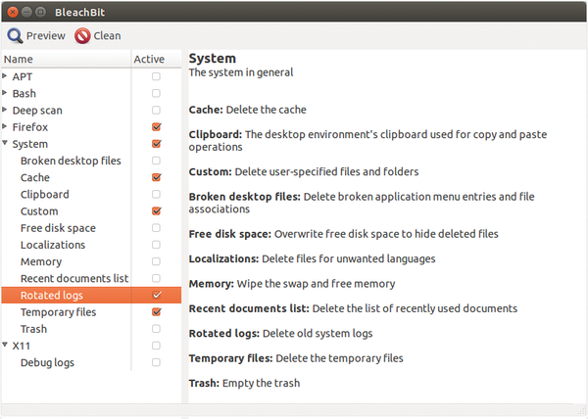The image size is (588, 419).
Task: Select the Free disk space row
Action: click(x=91, y=228)
